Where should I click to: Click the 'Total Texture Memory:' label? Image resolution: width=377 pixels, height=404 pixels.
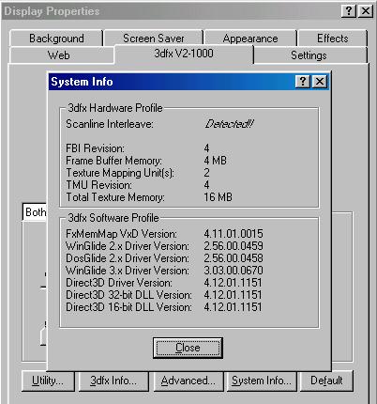coord(115,197)
